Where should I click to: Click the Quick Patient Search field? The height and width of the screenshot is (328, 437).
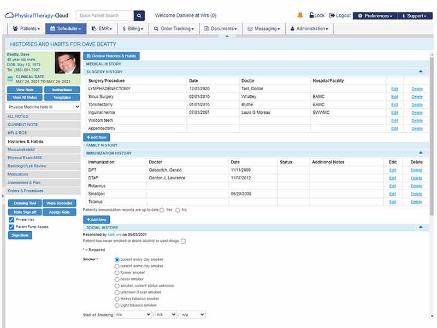click(x=105, y=16)
